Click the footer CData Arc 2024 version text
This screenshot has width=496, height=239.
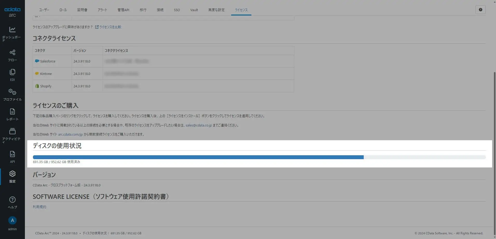point(56,233)
